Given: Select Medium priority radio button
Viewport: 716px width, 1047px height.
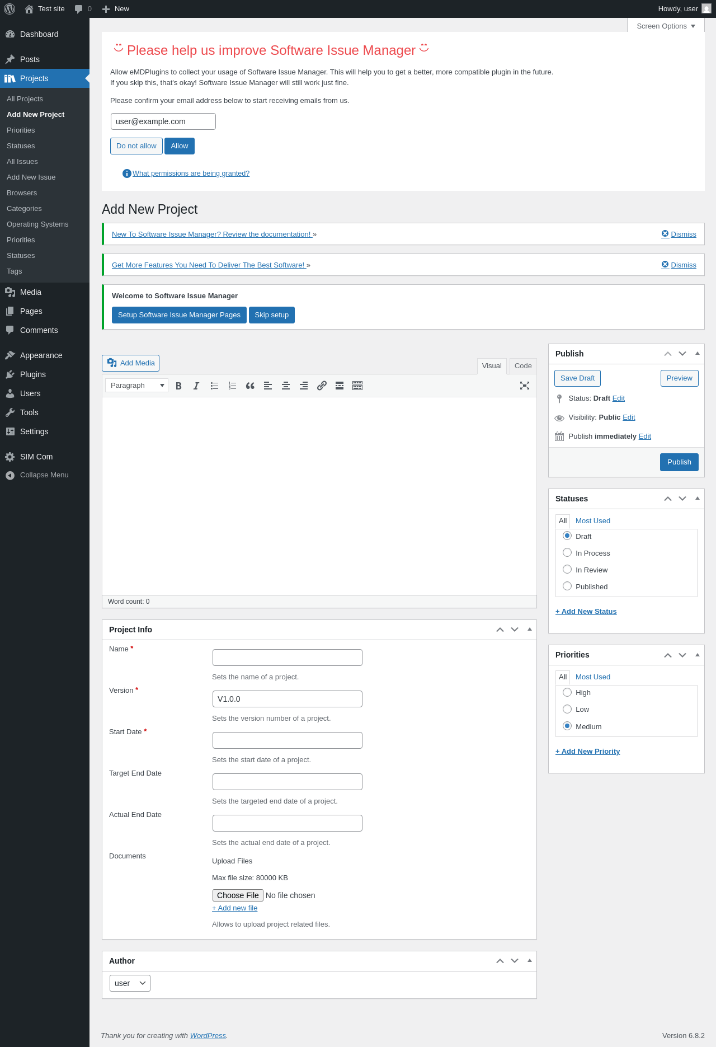Looking at the screenshot, I should 567,726.
